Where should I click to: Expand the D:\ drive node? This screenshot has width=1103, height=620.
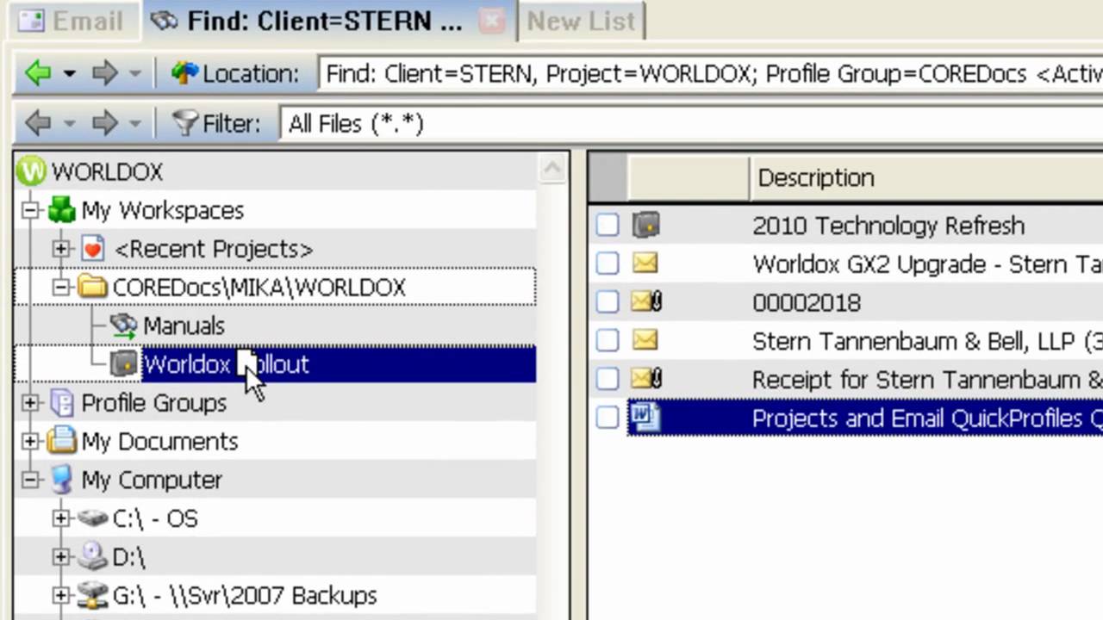(x=60, y=557)
